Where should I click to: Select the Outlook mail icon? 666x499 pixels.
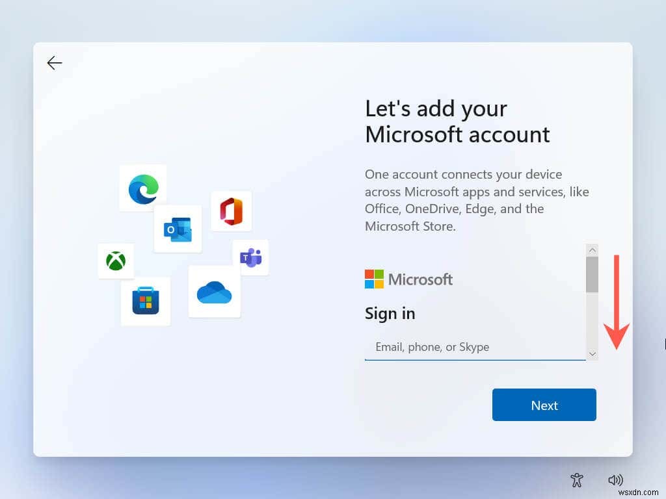tap(178, 229)
